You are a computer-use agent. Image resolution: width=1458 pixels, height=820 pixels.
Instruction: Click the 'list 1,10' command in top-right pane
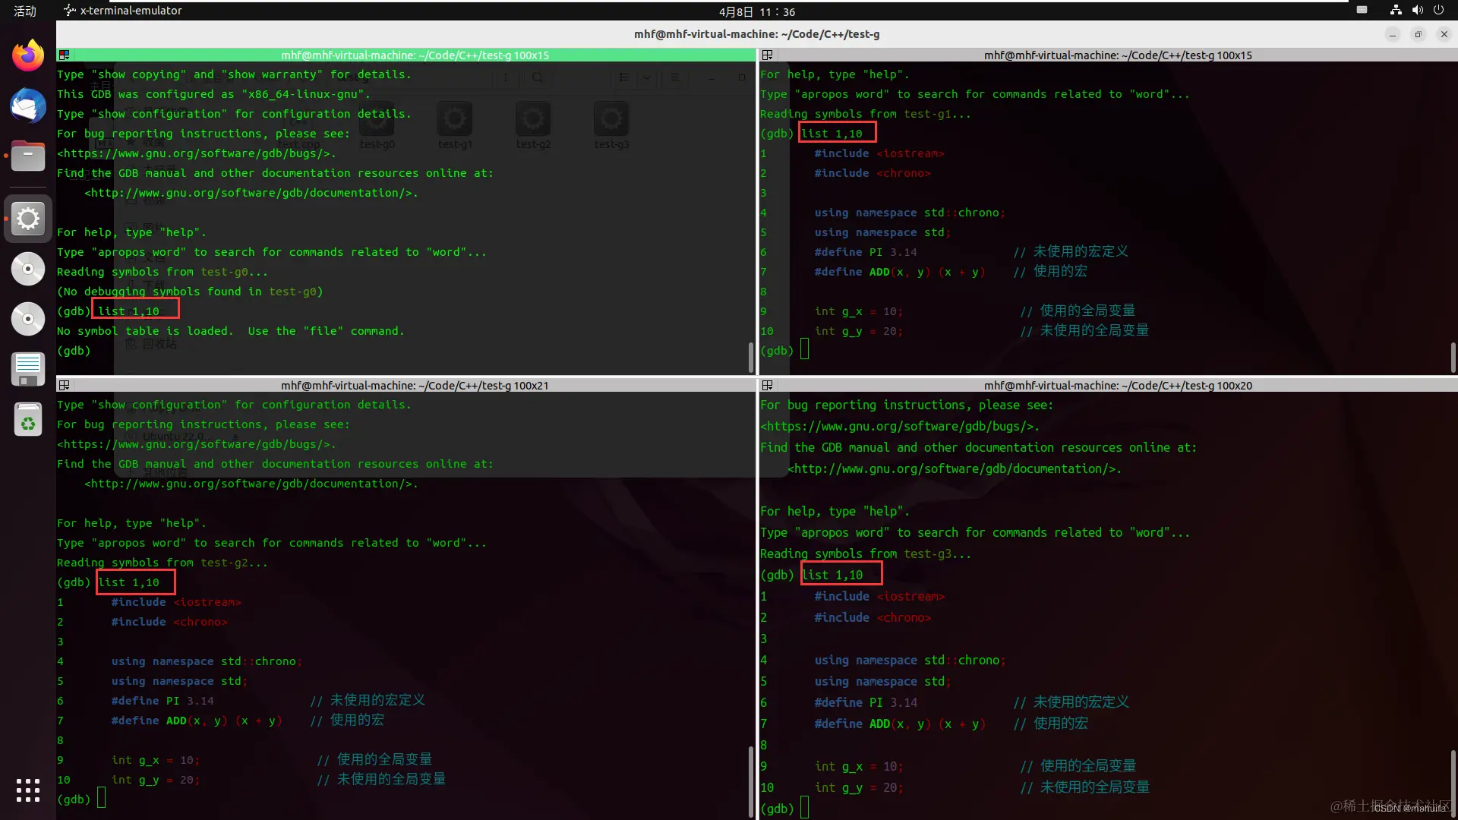click(x=832, y=134)
